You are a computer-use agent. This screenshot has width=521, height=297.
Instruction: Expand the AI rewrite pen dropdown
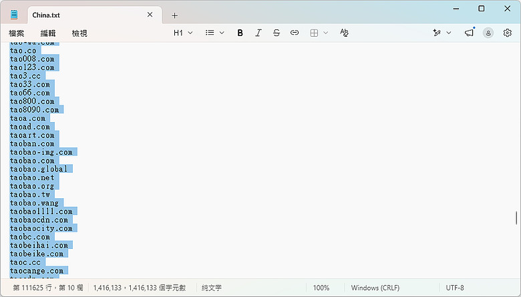449,33
